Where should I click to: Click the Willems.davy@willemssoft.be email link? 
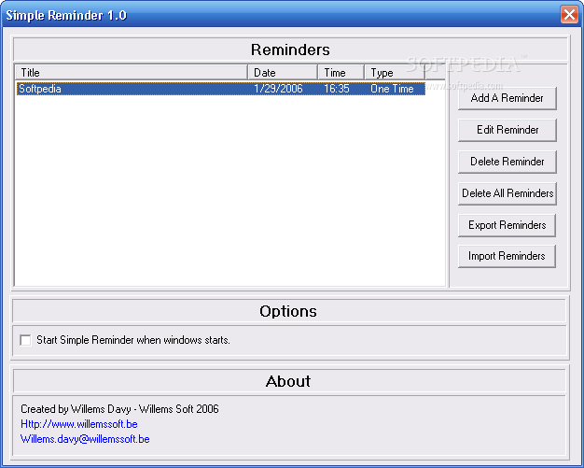[85, 439]
